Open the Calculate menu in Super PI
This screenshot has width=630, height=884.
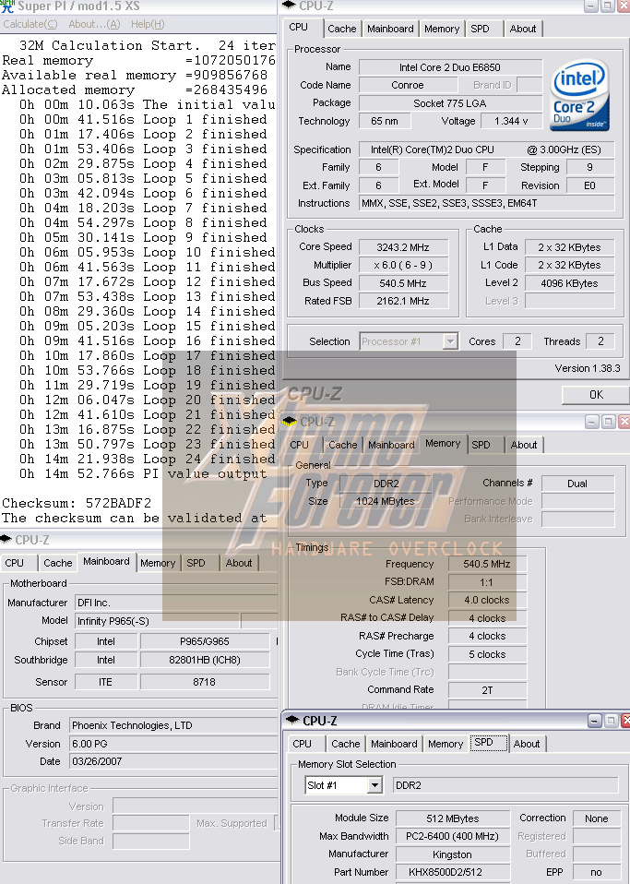coord(30,24)
